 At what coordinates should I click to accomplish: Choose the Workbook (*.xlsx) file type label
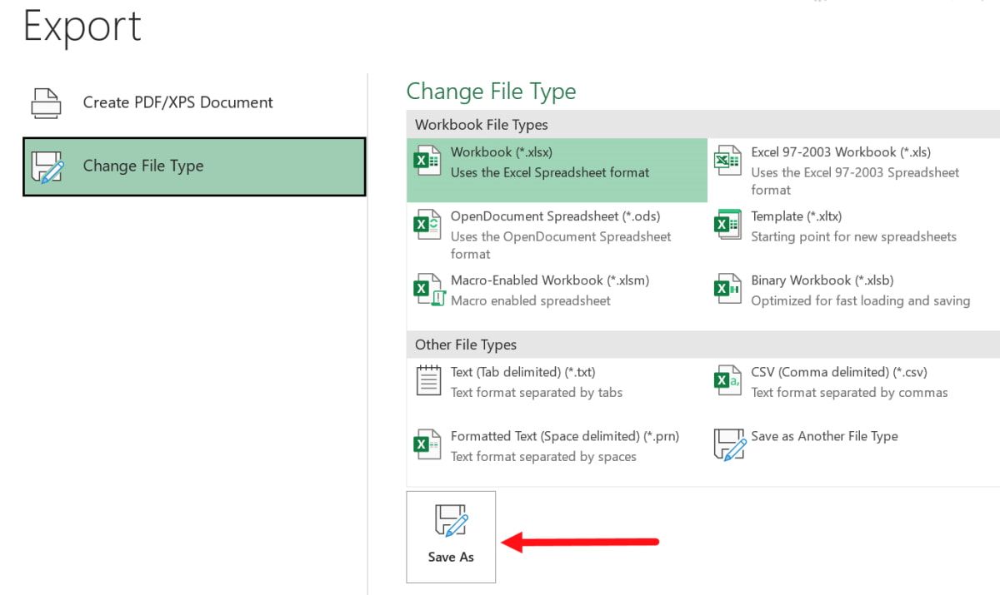pos(502,152)
